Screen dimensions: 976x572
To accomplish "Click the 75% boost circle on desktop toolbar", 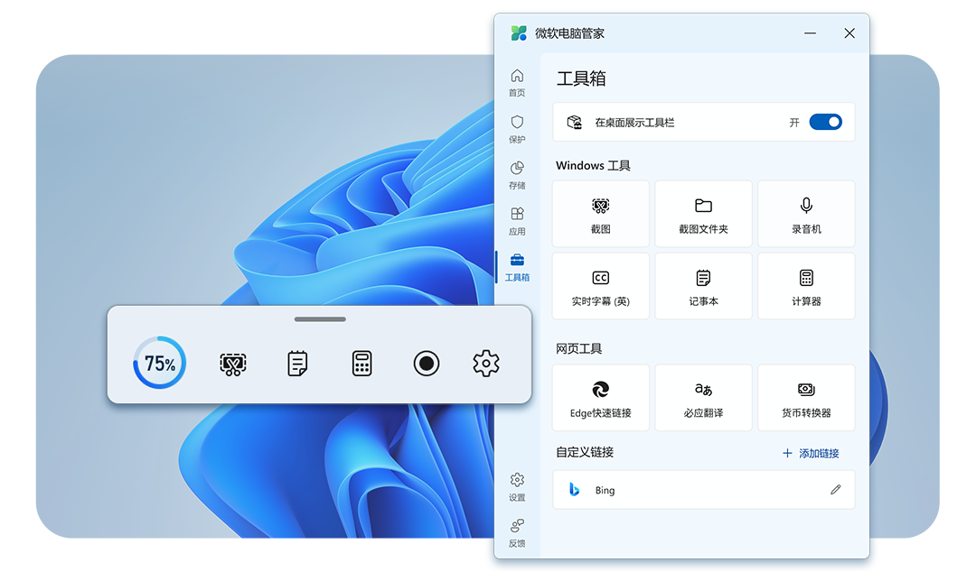I will pyautogui.click(x=160, y=363).
